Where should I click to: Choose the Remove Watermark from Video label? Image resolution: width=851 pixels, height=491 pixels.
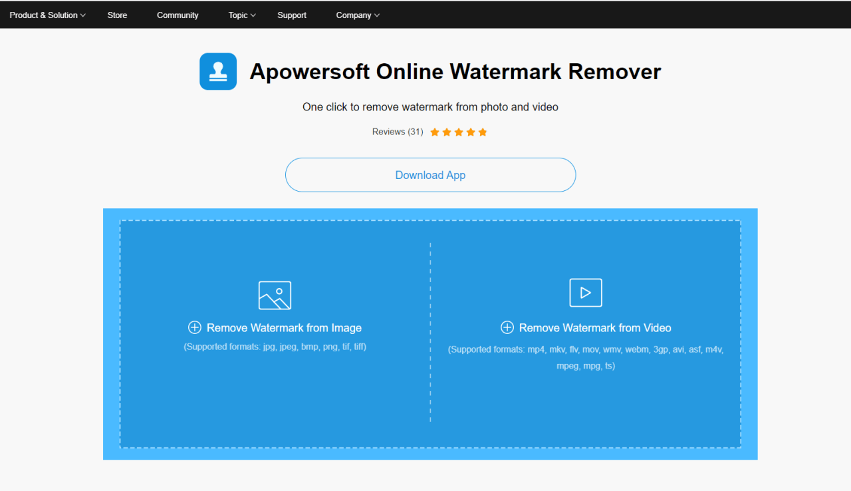(x=595, y=328)
